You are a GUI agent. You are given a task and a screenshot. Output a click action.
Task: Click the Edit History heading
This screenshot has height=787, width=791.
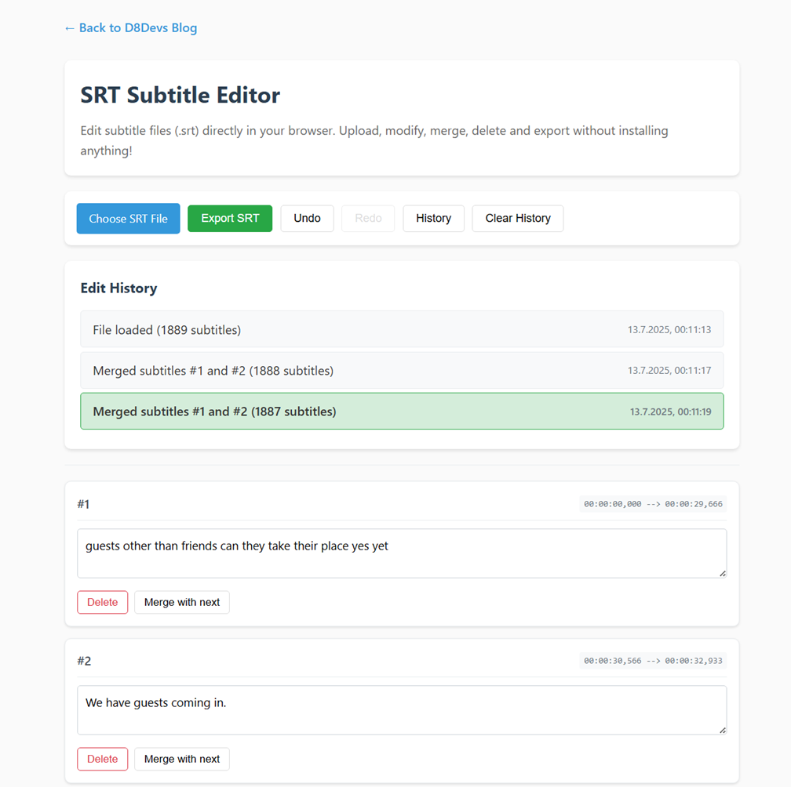coord(119,288)
